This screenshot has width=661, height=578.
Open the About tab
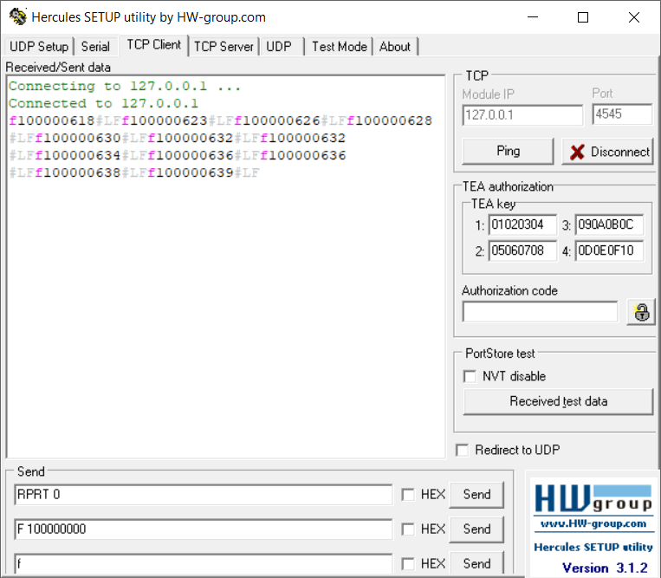[x=395, y=47]
